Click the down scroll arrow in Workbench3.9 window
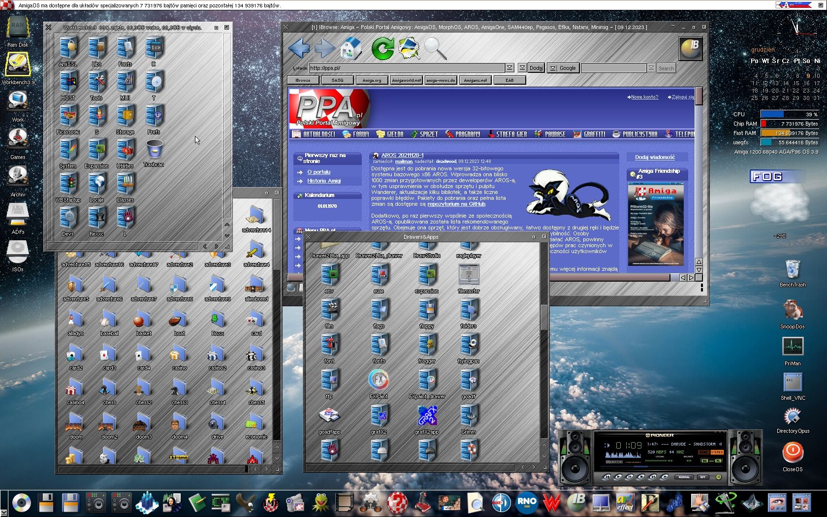 (227, 235)
